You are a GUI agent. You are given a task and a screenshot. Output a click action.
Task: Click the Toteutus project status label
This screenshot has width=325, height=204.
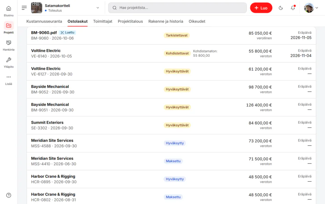tap(55, 11)
